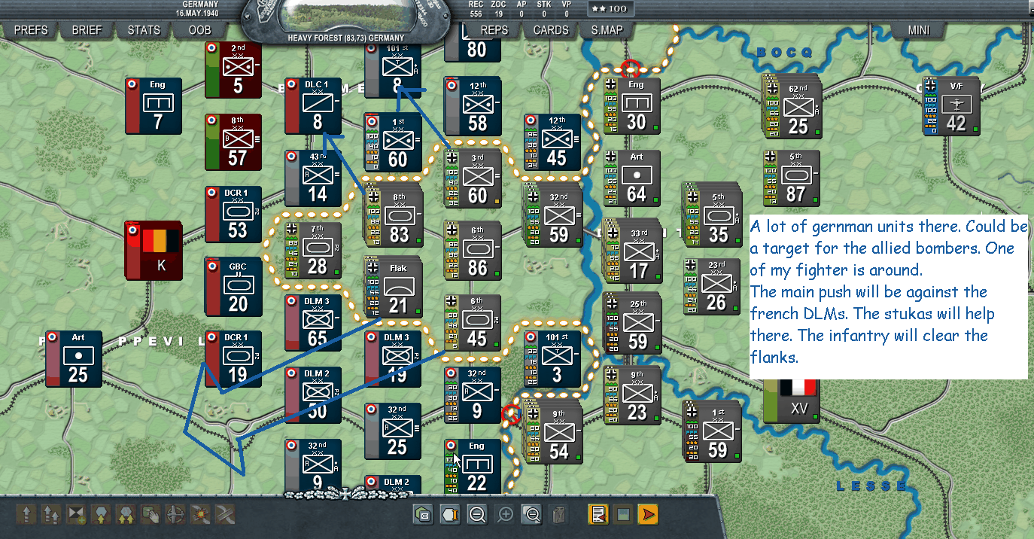1034x539 pixels.
Task: Select the 12th counter with 58
Action: [x=472, y=106]
